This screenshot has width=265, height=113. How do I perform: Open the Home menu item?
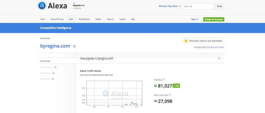click(x=42, y=19)
